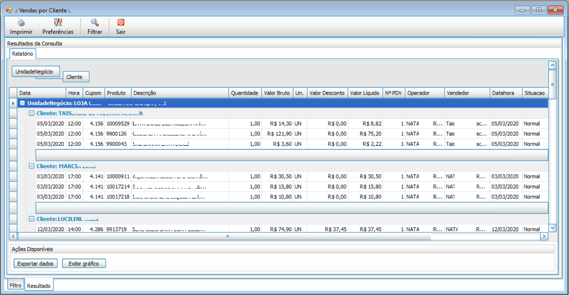Viewport: 569px width, 295px height.
Task: Click row indicator arrow of the selected row
Action: (x=13, y=103)
